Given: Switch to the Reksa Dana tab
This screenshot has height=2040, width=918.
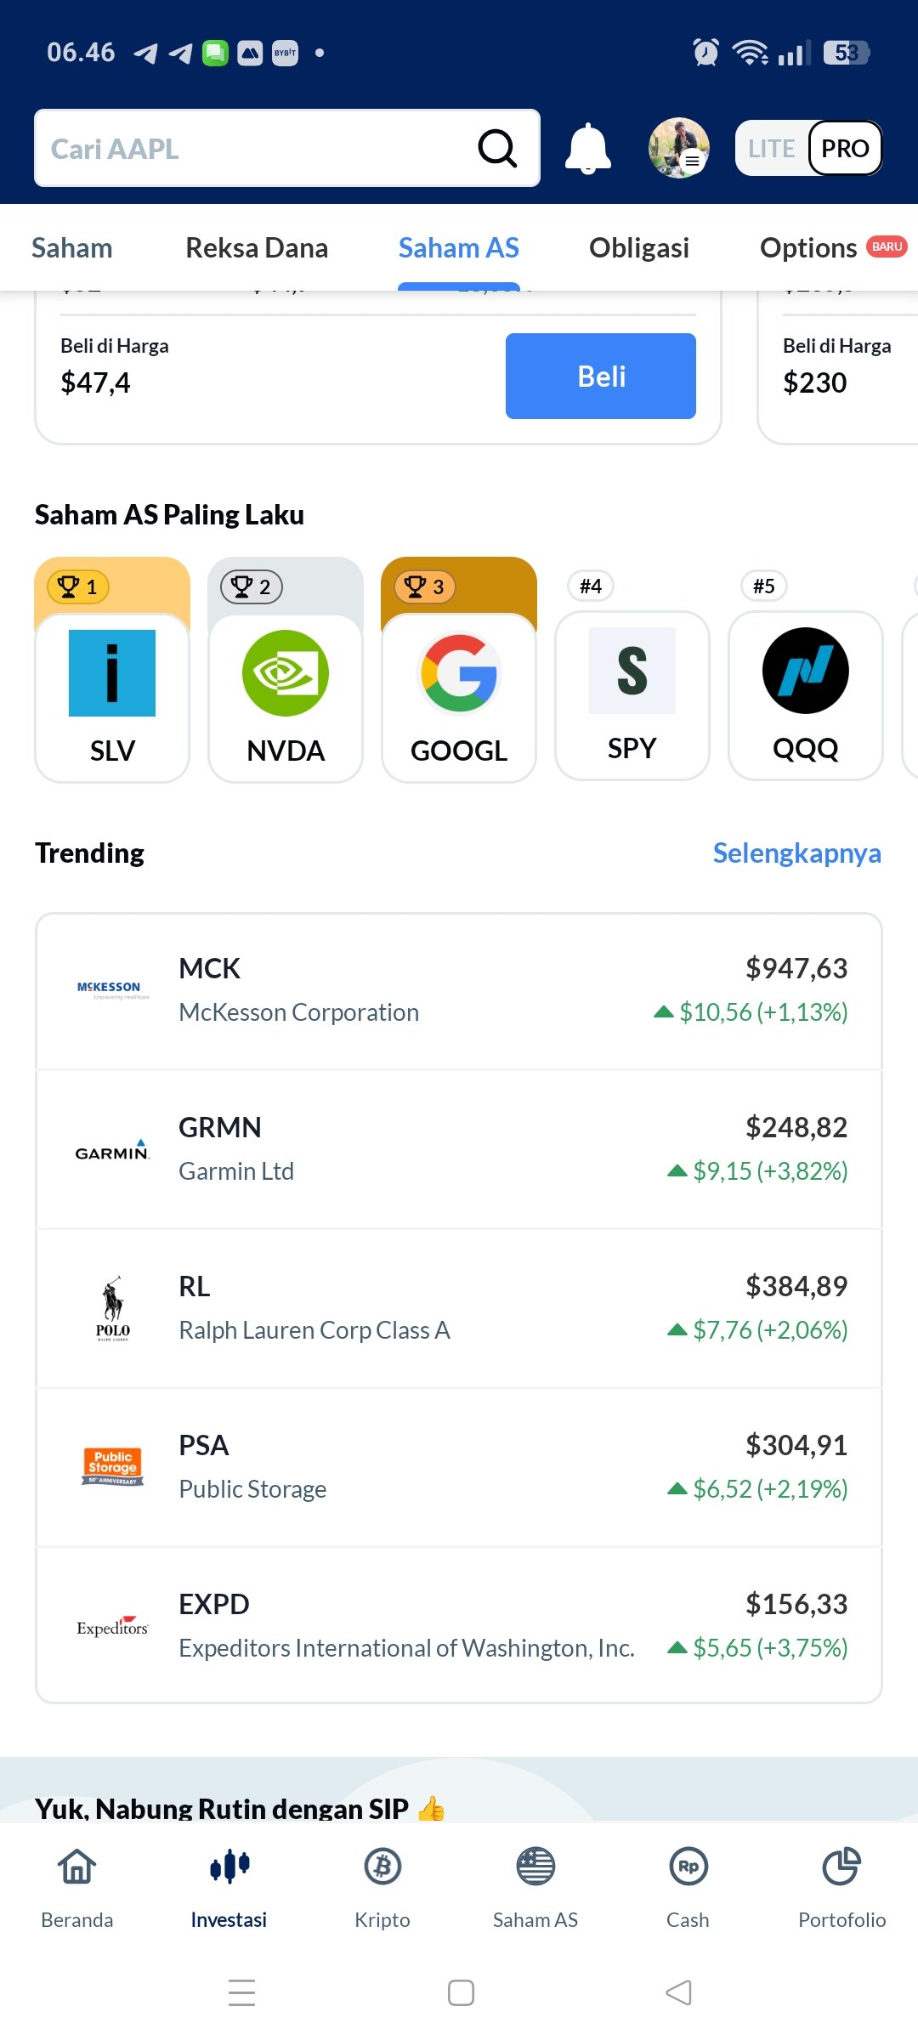Looking at the screenshot, I should click(x=257, y=247).
